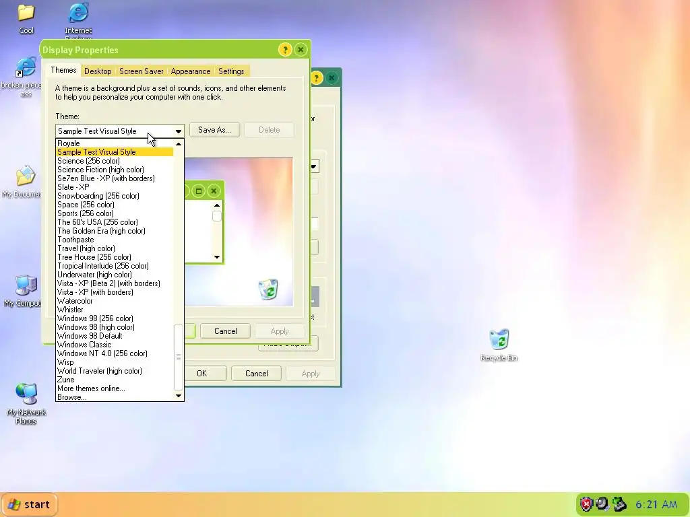
Task: Click the Start button
Action: [x=29, y=504]
